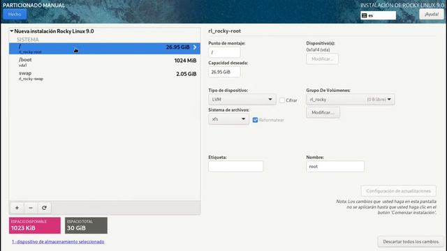Click the Espacio total 30 GiB box
This screenshot has height=251, width=447.
coord(86,225)
